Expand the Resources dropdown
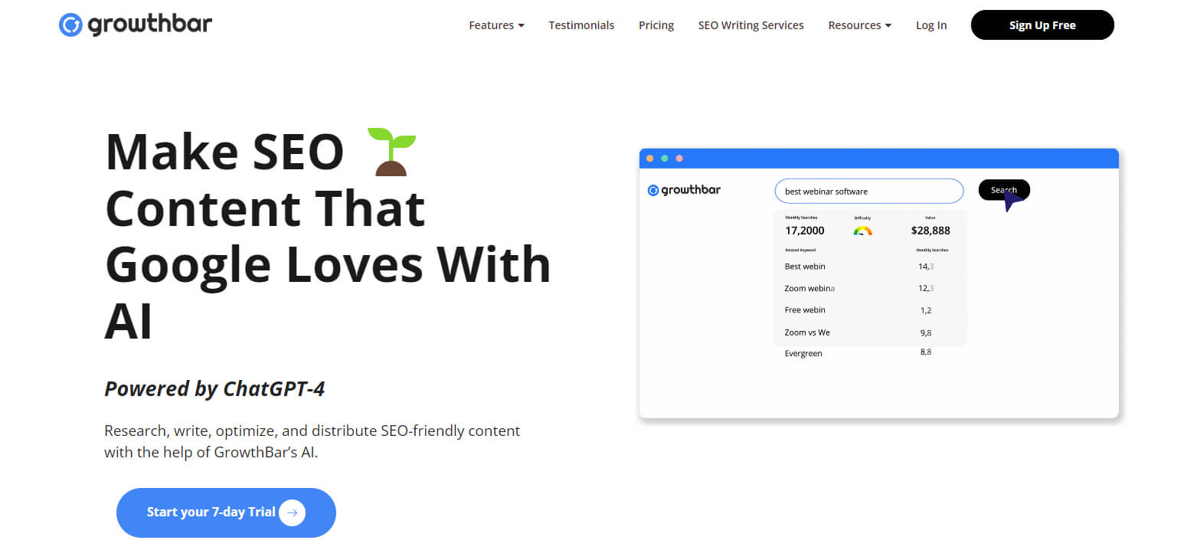This screenshot has width=1184, height=560. click(x=859, y=25)
